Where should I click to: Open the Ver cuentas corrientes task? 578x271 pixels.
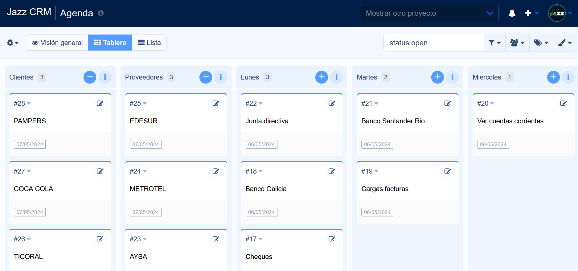(510, 121)
